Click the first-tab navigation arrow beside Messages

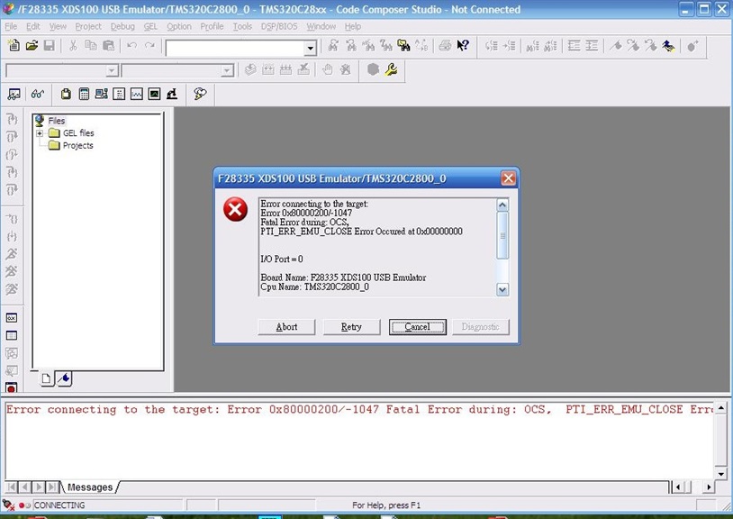pos(12,487)
